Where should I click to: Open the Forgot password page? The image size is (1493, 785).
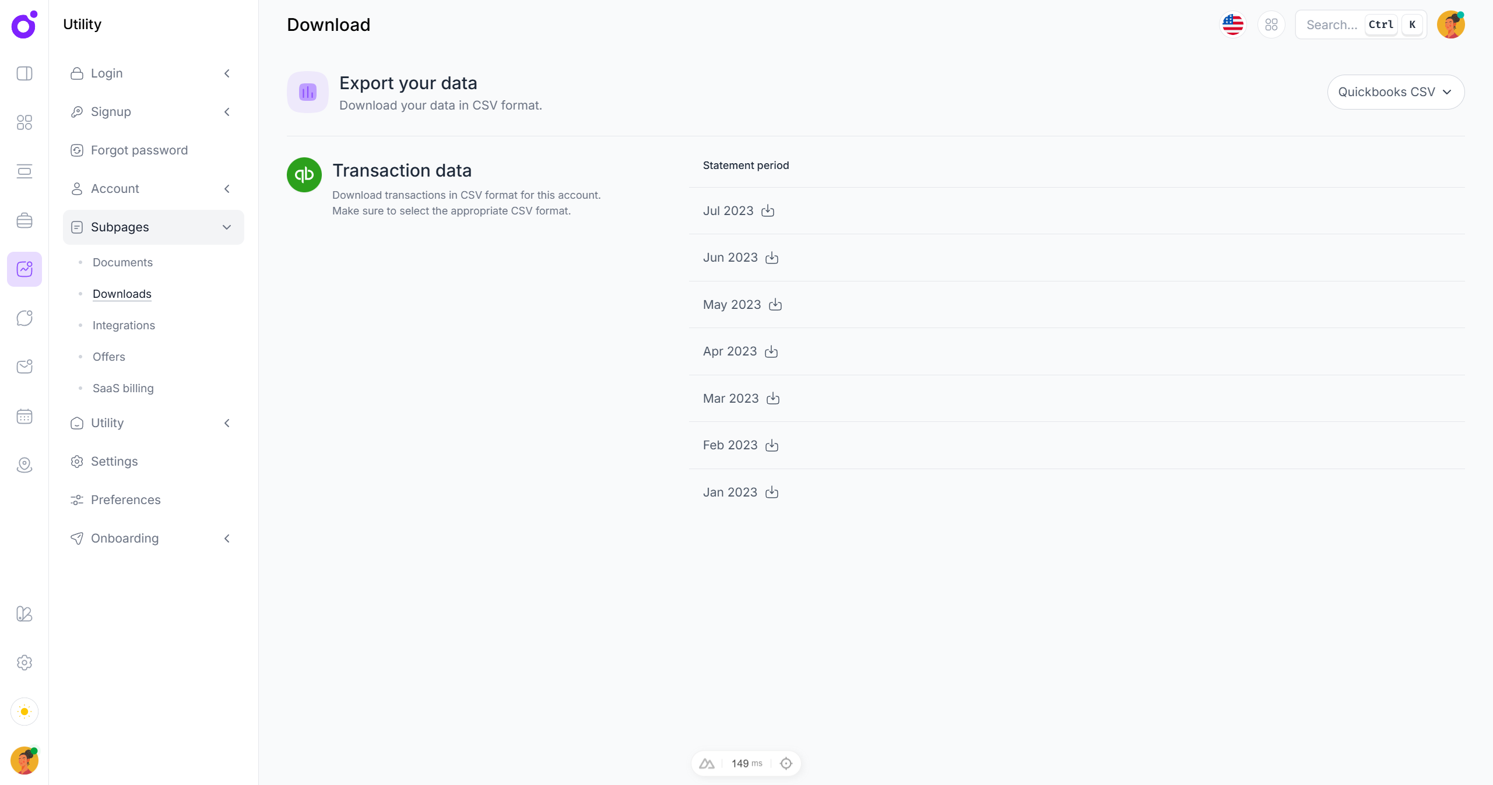139,150
